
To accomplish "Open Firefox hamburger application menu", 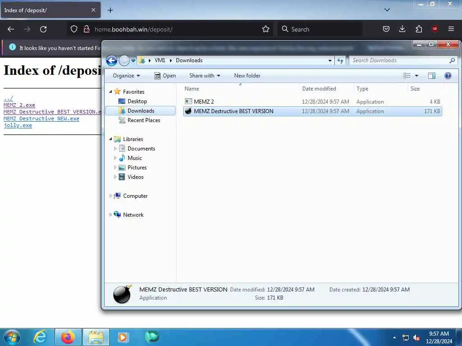I will (x=451, y=29).
